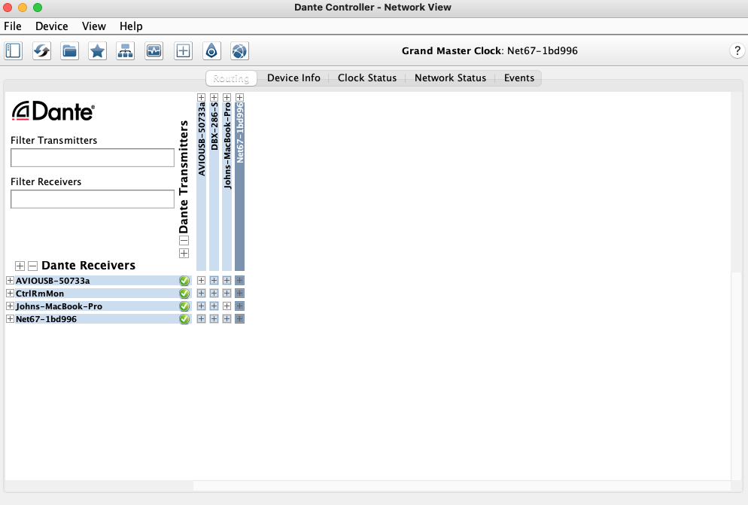Expand crosspoint AVIOUSB-50733a receiver and Net67-1bd996 transmitter

tap(240, 280)
